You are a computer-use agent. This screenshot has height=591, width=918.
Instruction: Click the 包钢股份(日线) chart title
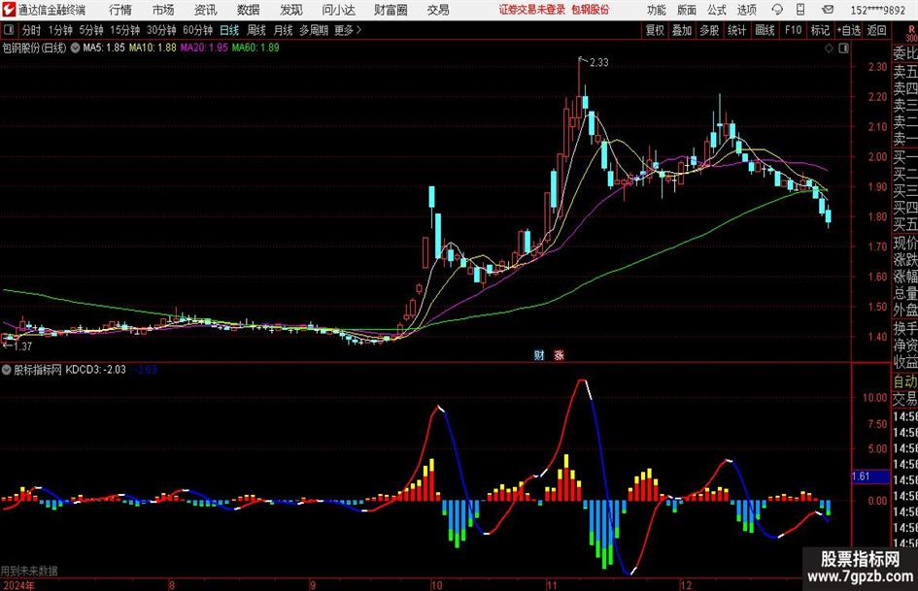pos(35,48)
